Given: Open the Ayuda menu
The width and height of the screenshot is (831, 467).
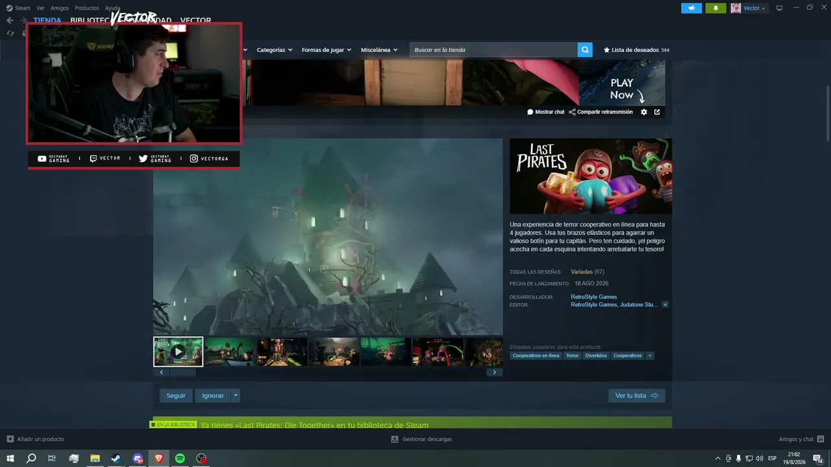Looking at the screenshot, I should [x=112, y=8].
